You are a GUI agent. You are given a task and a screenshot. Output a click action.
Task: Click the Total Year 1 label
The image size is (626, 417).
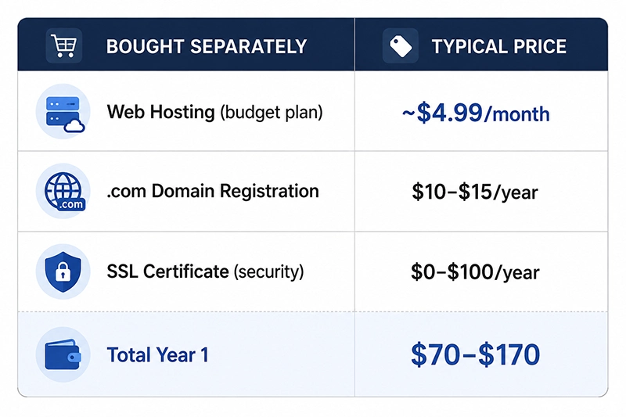[158, 354]
